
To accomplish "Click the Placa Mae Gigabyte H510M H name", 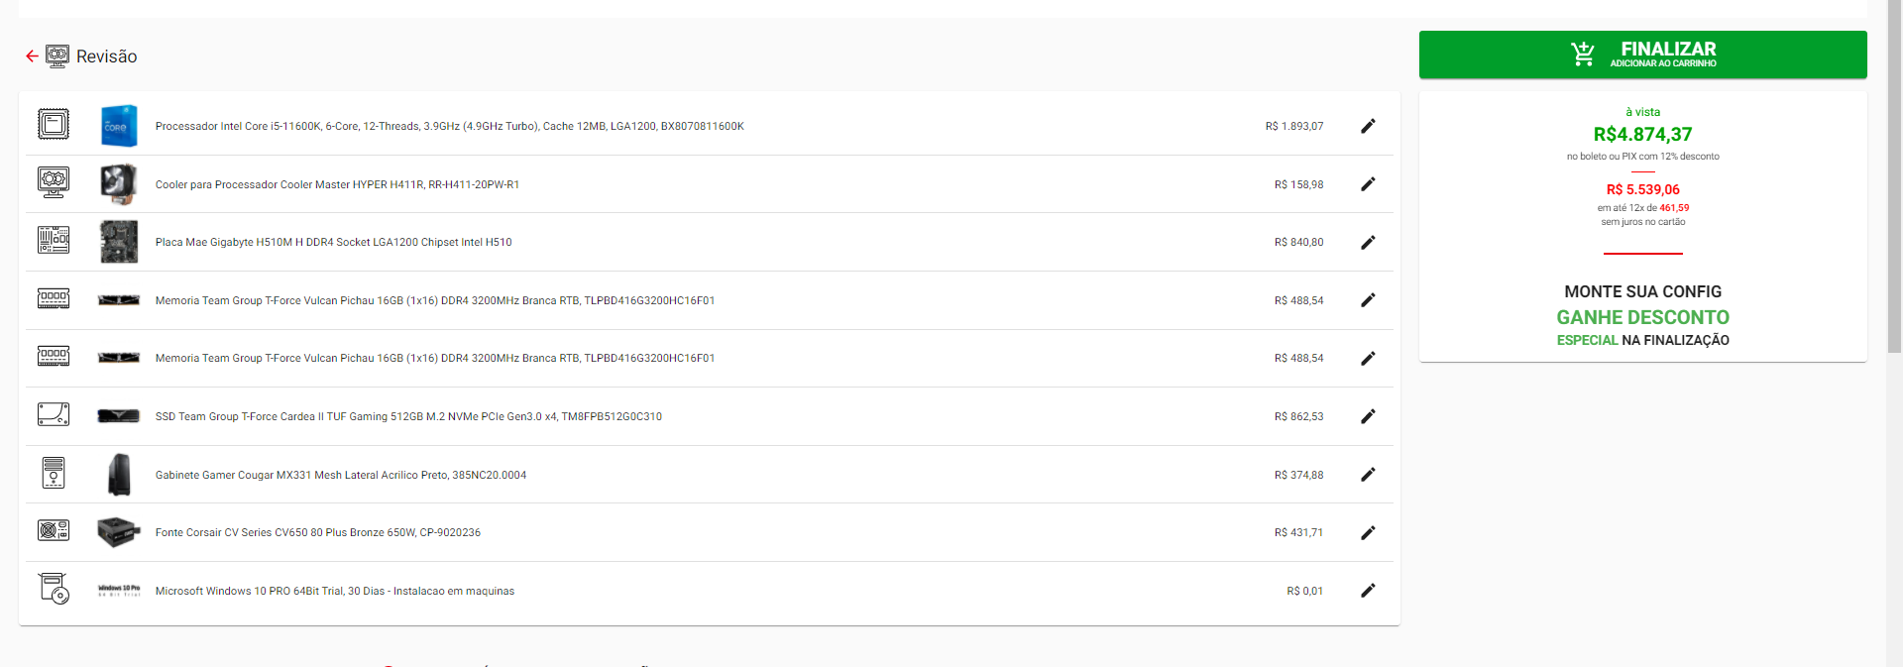I will point(333,243).
